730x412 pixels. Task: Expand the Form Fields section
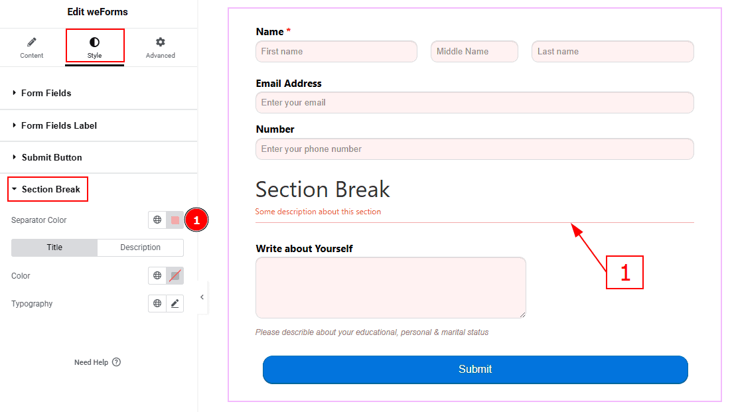[x=99, y=93]
